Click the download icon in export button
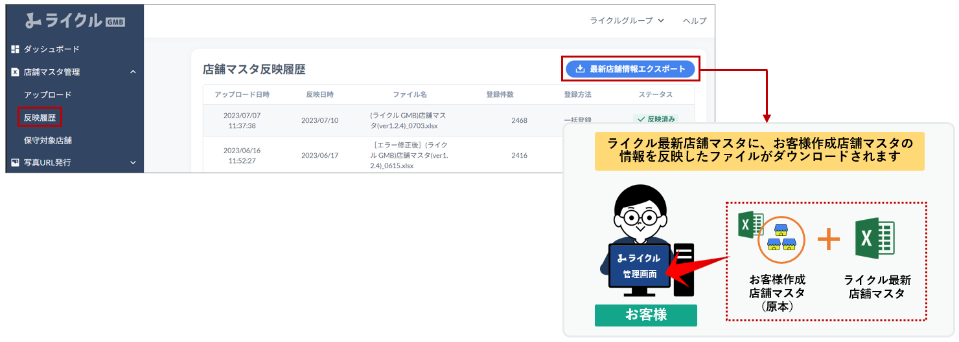 (x=580, y=69)
